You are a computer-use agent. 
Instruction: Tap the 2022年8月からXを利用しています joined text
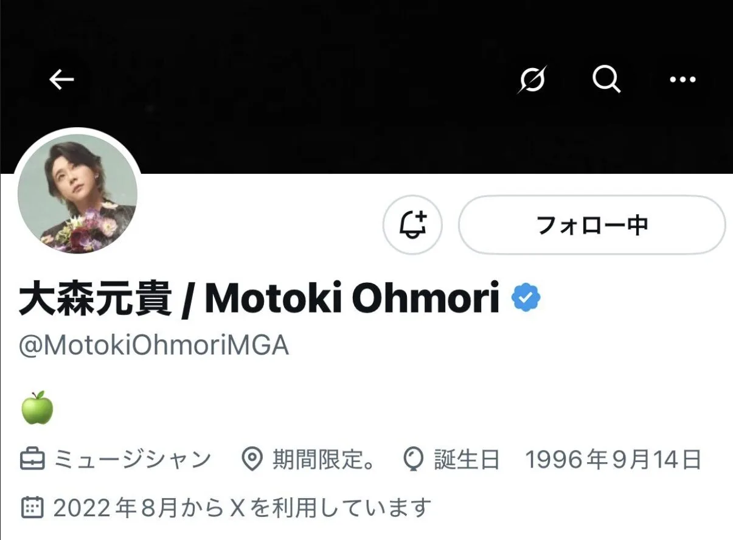coord(242,507)
